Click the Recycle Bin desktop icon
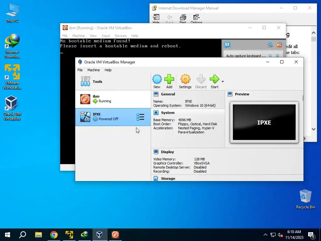 tap(305, 199)
